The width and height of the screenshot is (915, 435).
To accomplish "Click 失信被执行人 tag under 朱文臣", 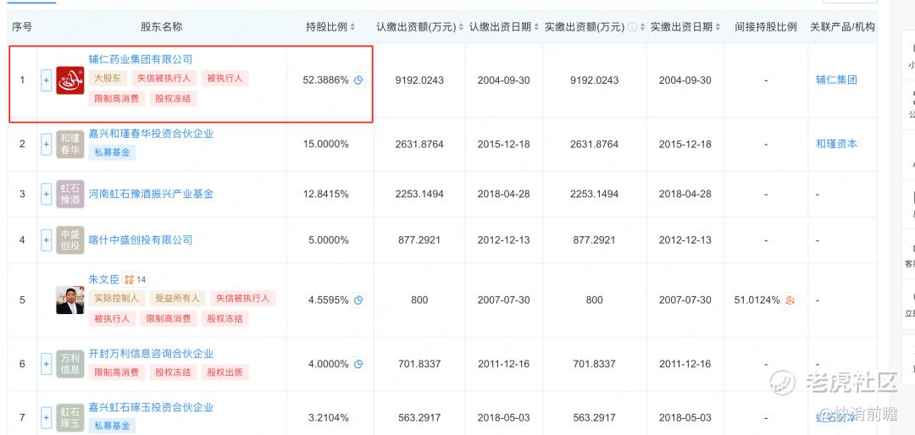I will pyautogui.click(x=243, y=298).
